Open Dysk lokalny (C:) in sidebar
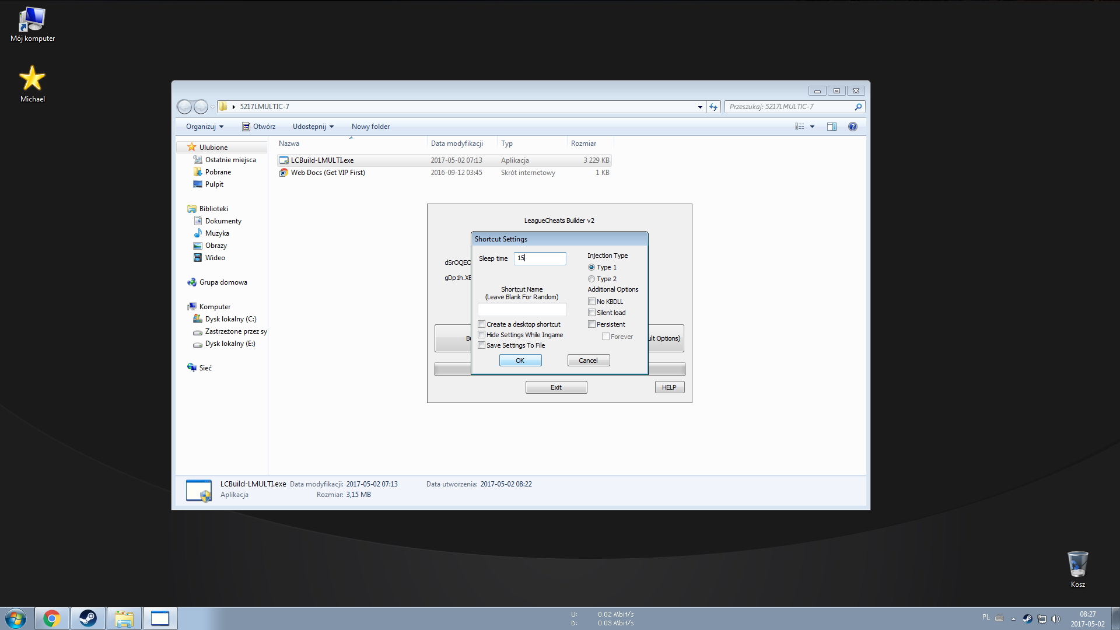Screen dimensions: 1120x630 (x=230, y=319)
